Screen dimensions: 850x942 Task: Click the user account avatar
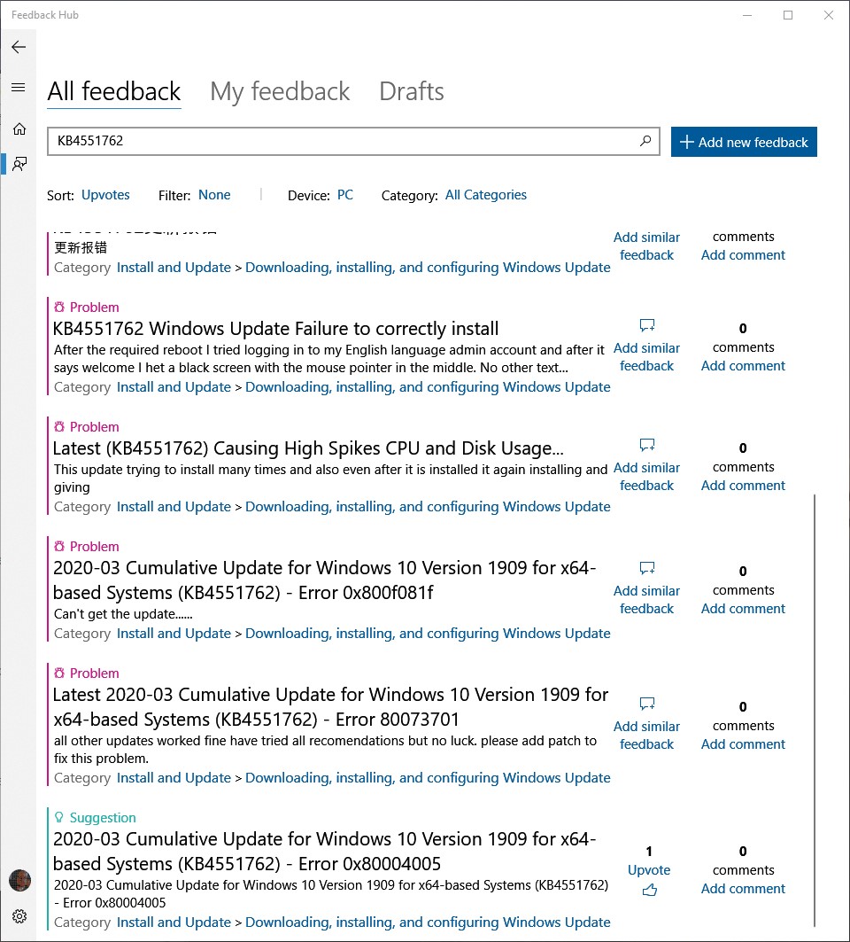click(19, 880)
